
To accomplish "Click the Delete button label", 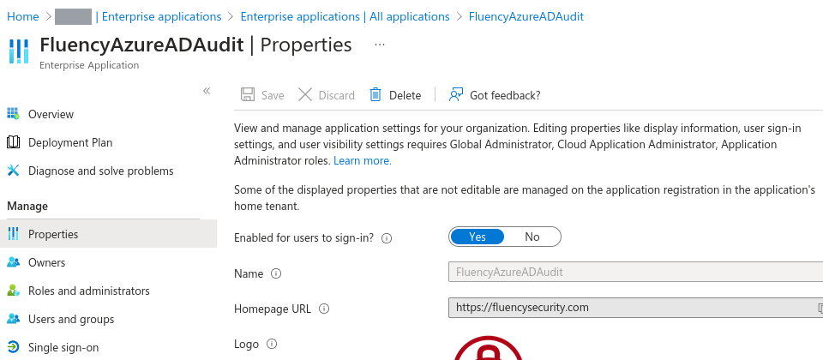I will coord(405,95).
